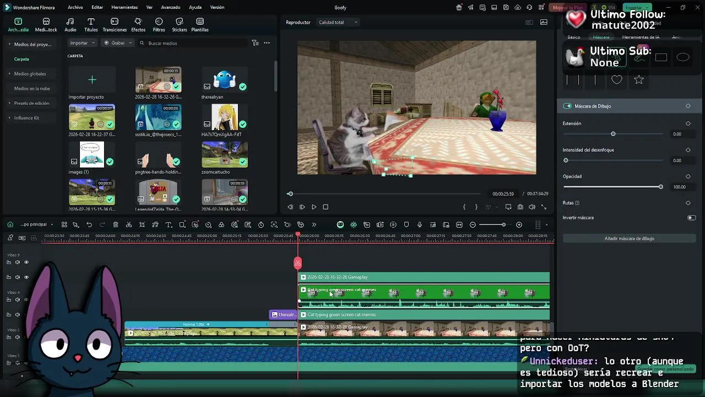Add keyframe for Extensión
Screen dimensions: 705x397
pos(688,124)
